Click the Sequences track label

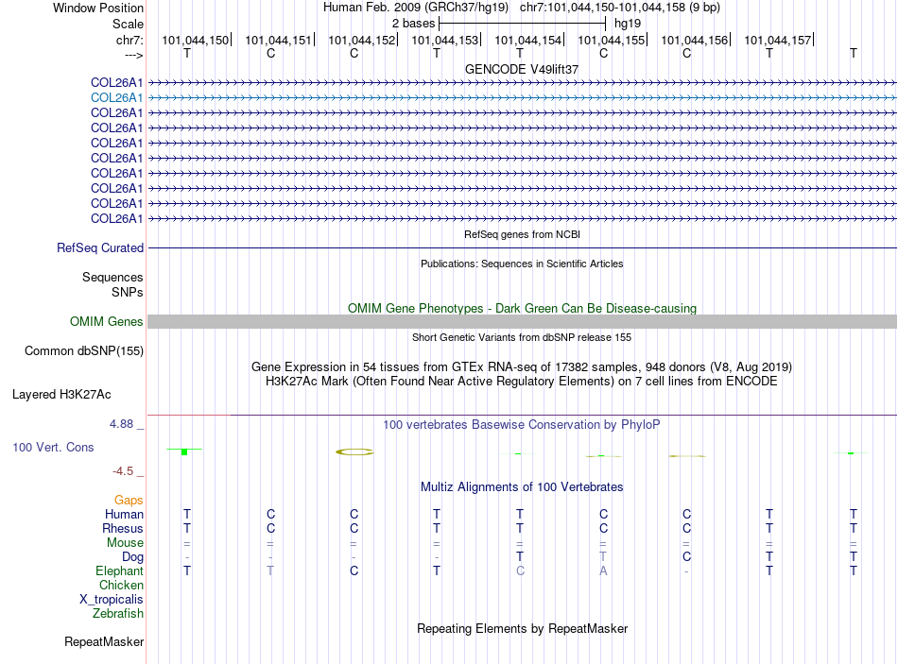(112, 277)
